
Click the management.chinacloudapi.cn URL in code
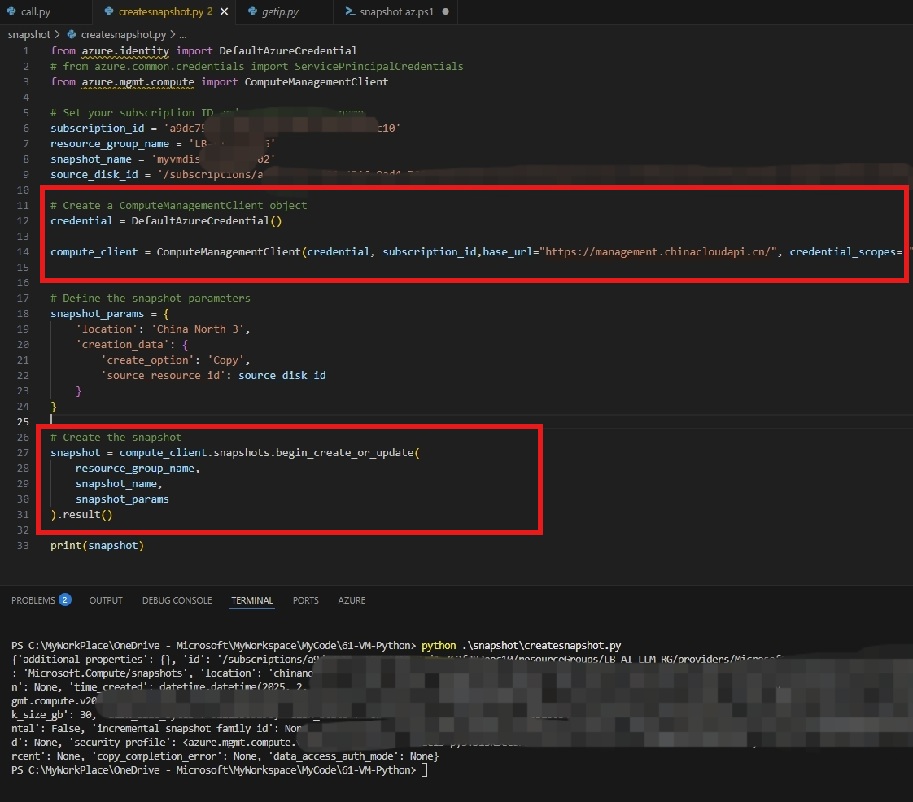point(657,252)
